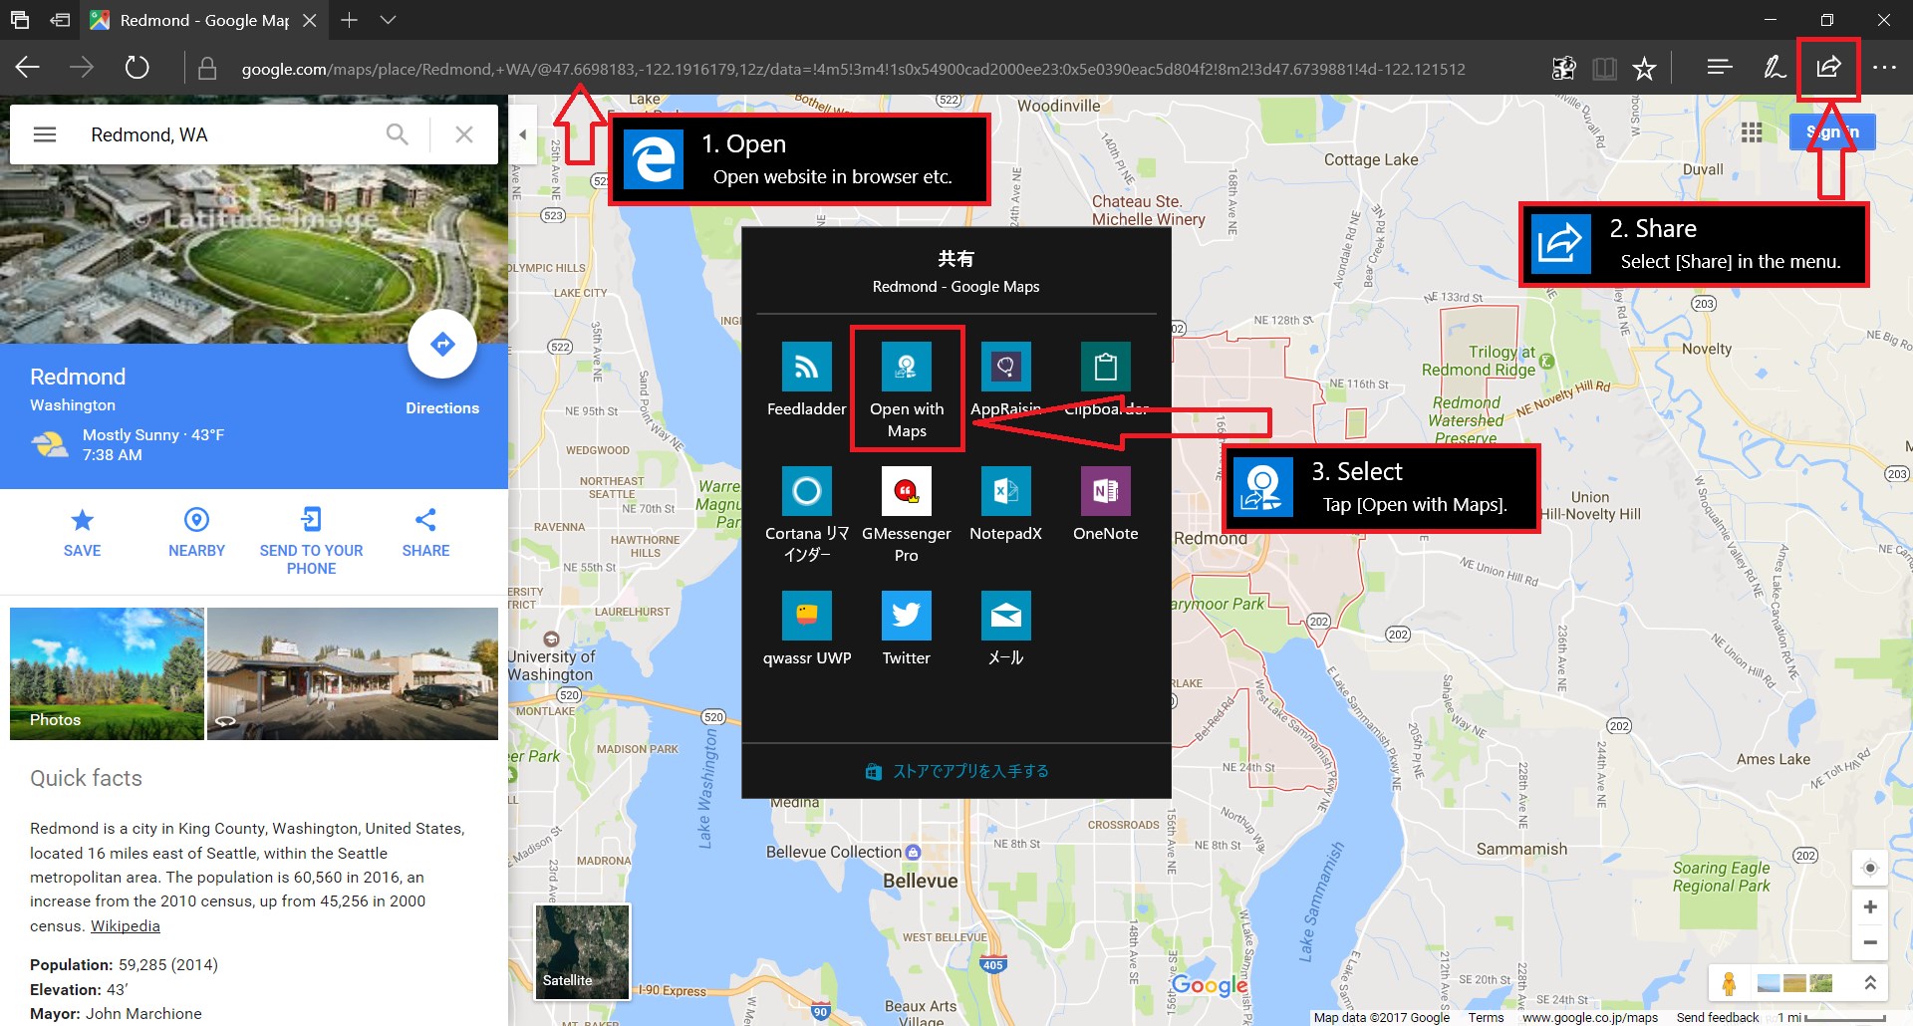Refresh the Google Maps page
The height and width of the screenshot is (1026, 1913).
(x=137, y=68)
